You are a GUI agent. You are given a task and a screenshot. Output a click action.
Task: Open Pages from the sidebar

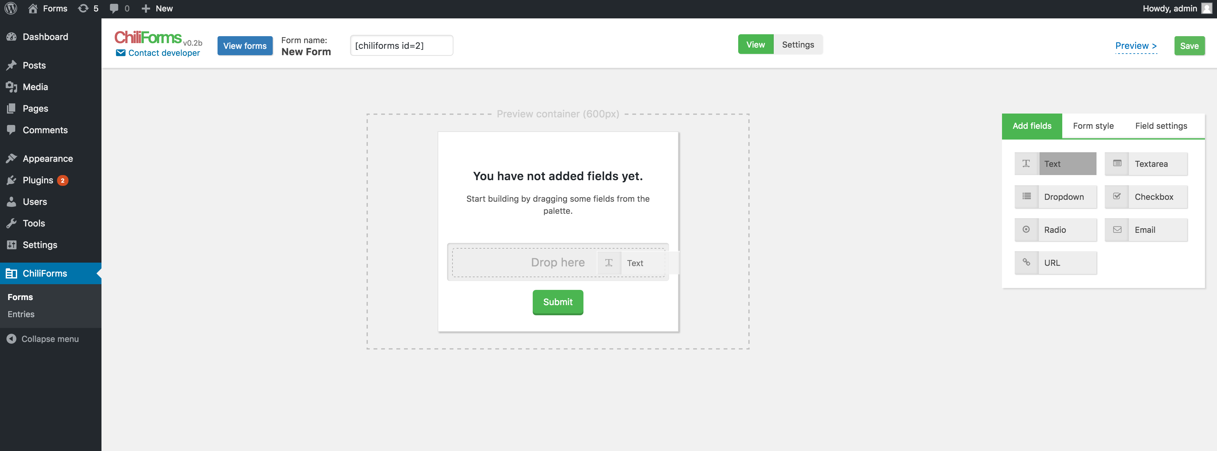(x=50, y=108)
